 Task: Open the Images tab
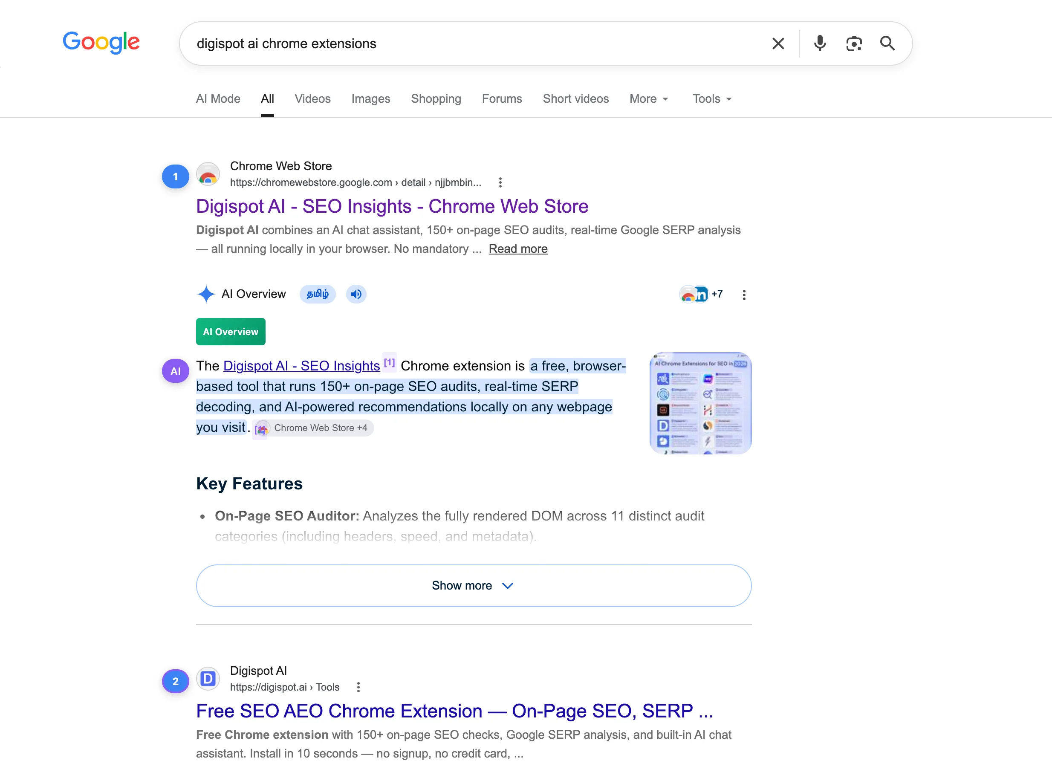click(x=370, y=98)
